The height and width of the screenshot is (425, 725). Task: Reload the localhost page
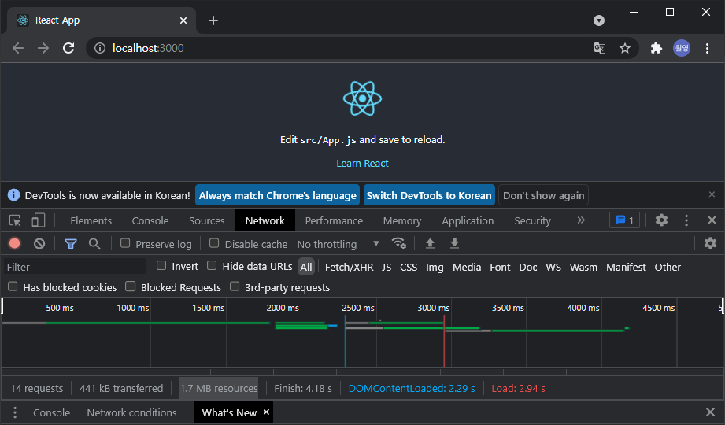click(68, 48)
